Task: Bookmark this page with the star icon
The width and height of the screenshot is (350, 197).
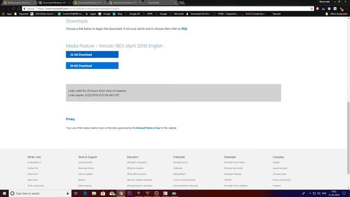Action: 312,9
